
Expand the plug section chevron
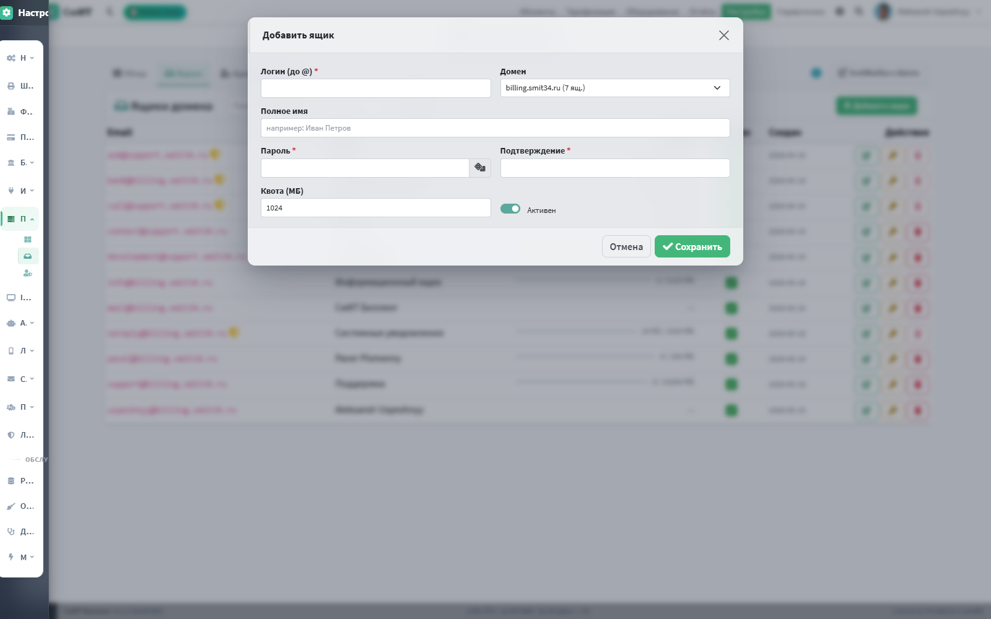click(32, 191)
